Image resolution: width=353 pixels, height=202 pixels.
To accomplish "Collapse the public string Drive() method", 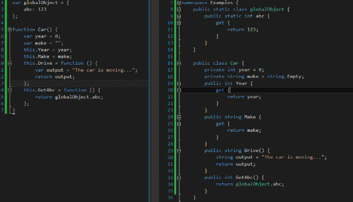I will click(x=179, y=150).
